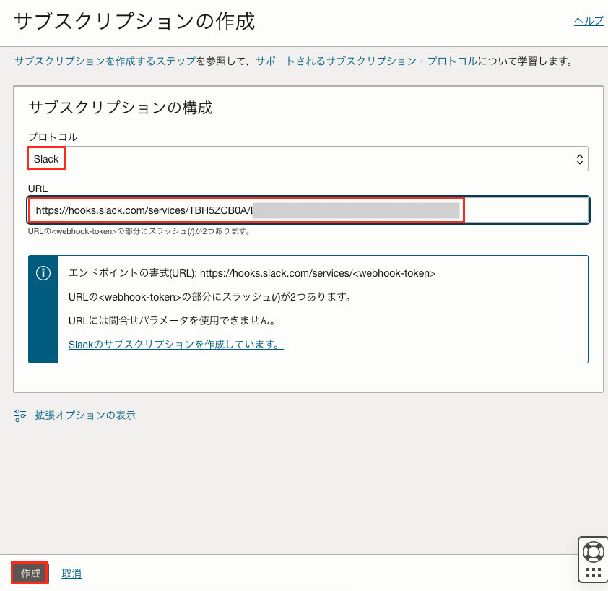Image resolution: width=608 pixels, height=591 pixels.
Task: Click the up-down arrows on protocol selector
Action: pos(579,159)
